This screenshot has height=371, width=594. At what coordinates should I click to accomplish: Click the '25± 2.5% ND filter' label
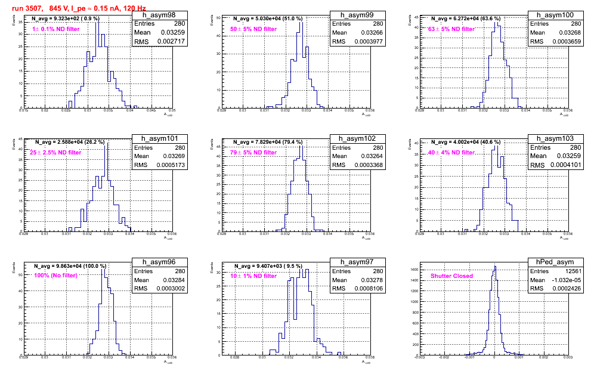pyautogui.click(x=55, y=153)
